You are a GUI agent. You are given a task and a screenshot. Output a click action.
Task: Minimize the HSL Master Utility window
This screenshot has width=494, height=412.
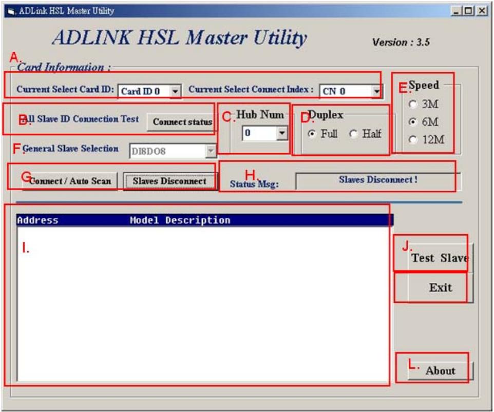tap(457, 11)
